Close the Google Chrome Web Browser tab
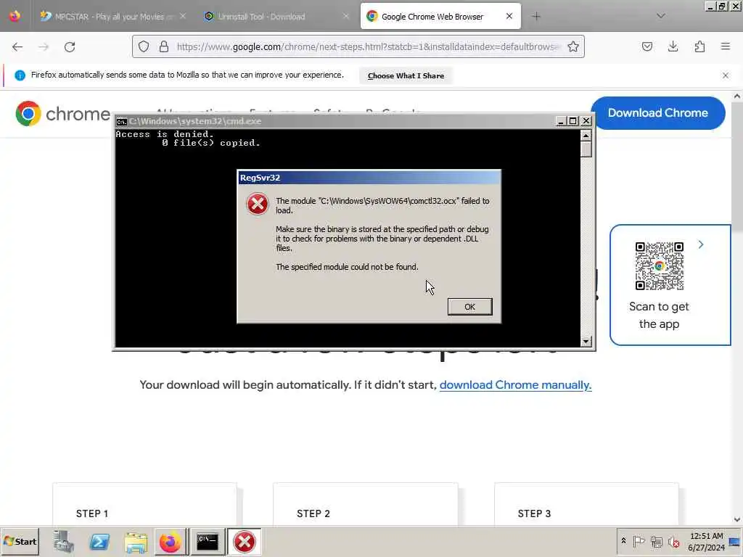The image size is (743, 557). point(509,16)
